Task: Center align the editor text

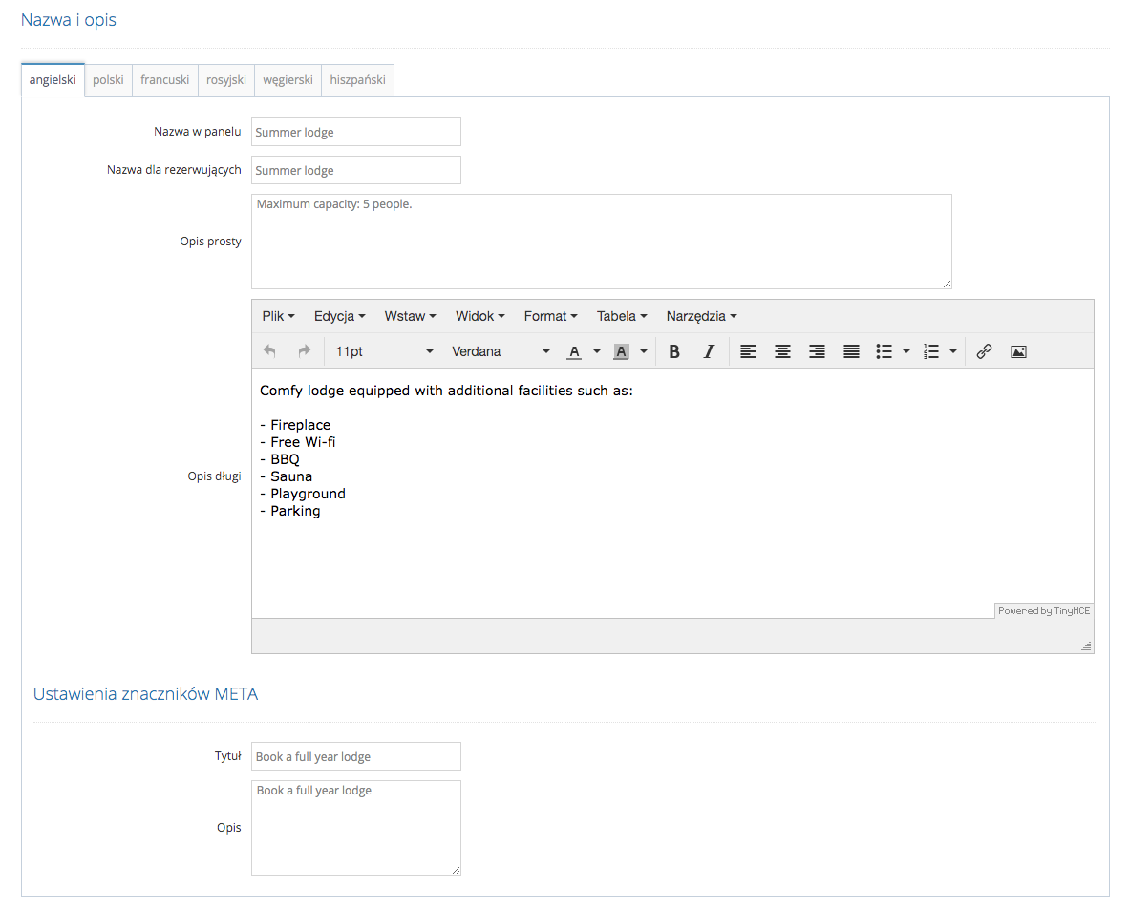Action: tap(782, 351)
